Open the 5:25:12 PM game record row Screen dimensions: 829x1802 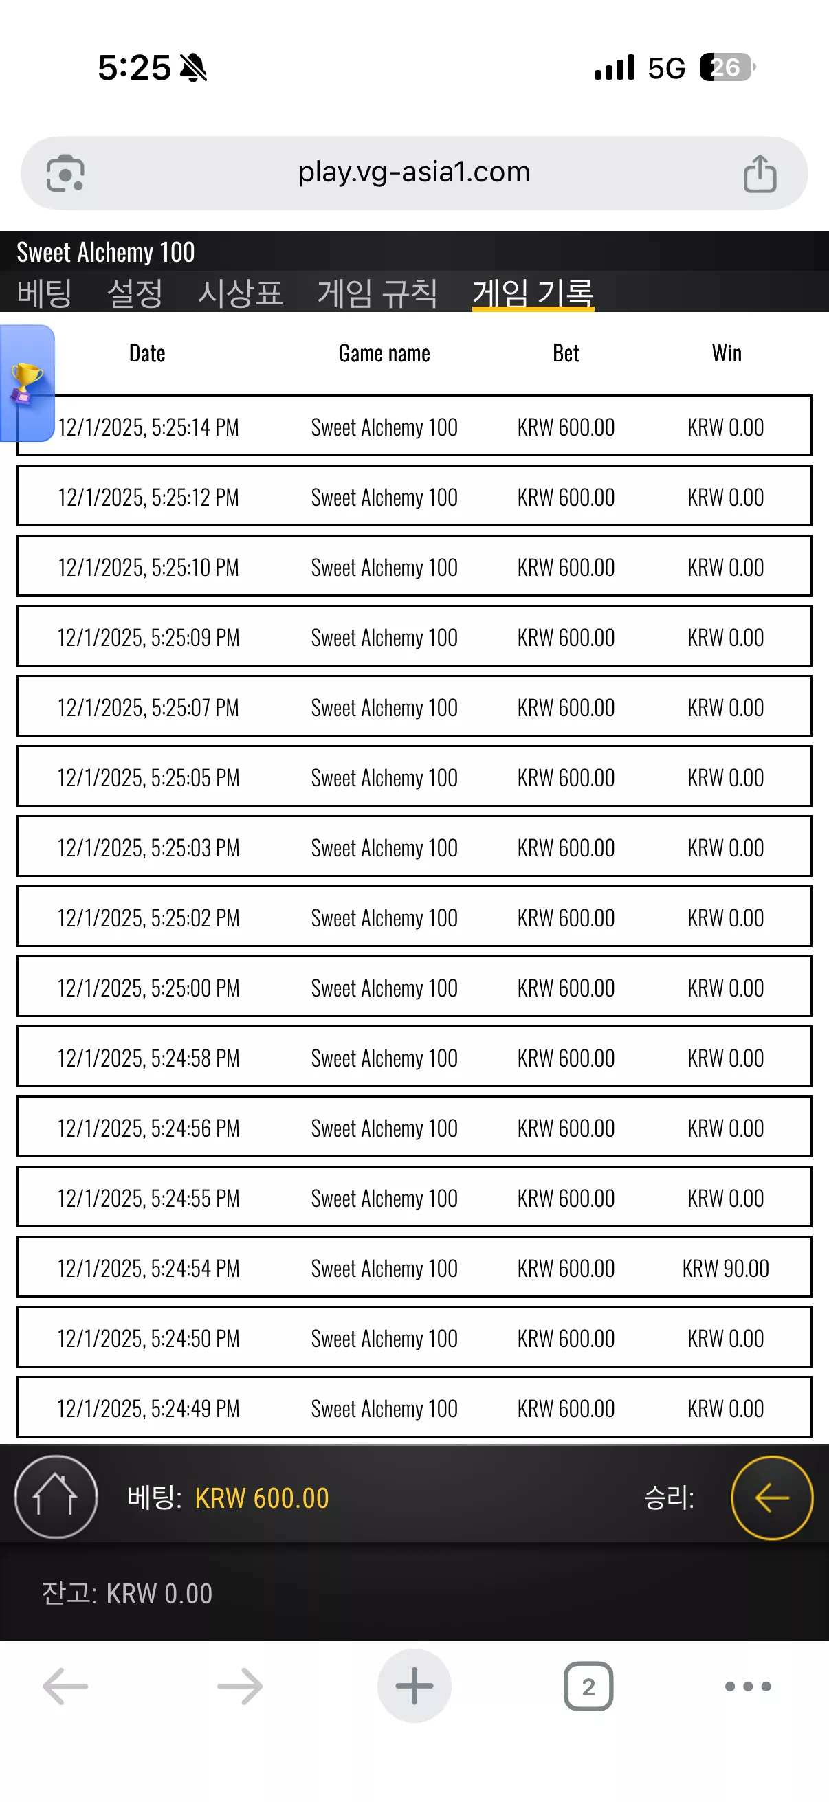tap(414, 496)
